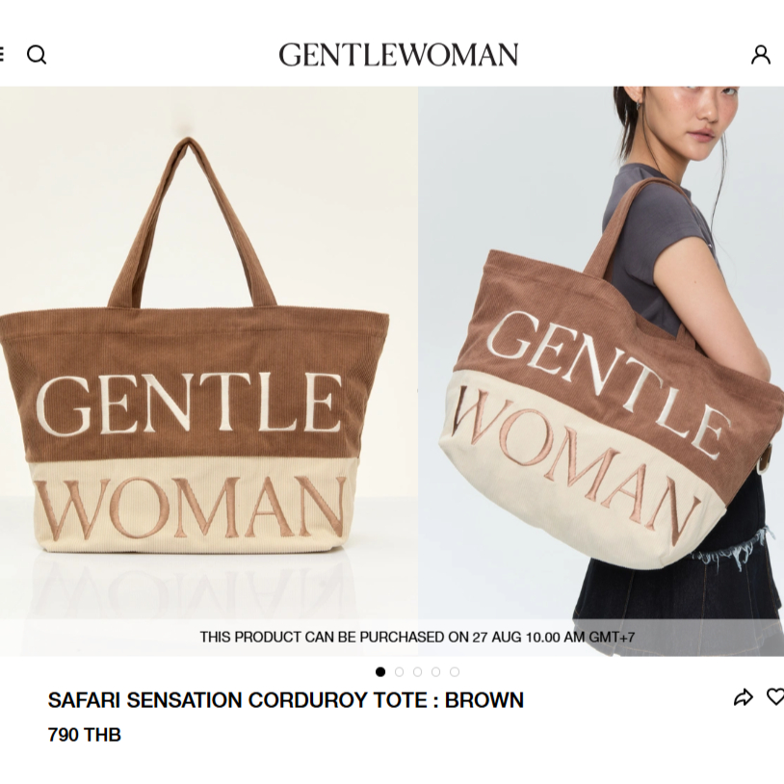Open the user account icon
The height and width of the screenshot is (784, 784).
coord(761,55)
